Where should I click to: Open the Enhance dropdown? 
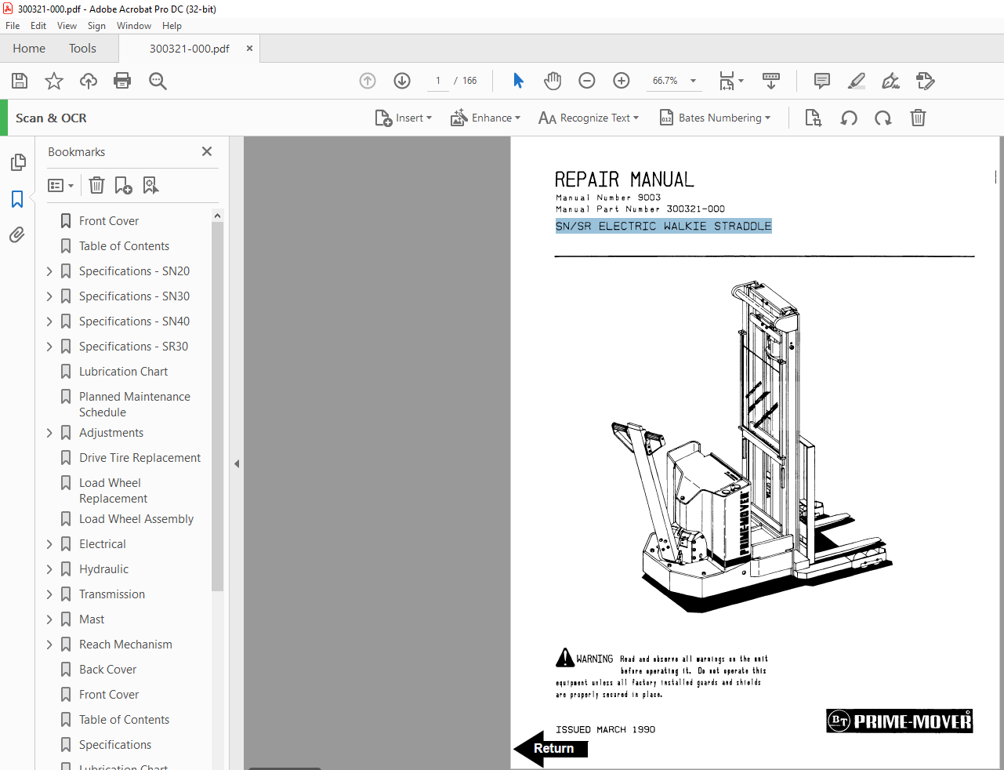pyautogui.click(x=485, y=118)
